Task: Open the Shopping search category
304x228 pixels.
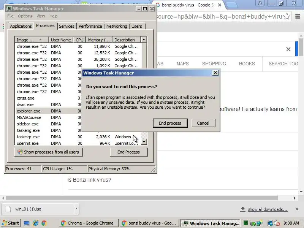Action: coord(214,64)
